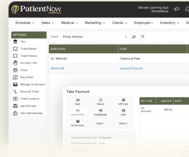189x157 pixels.
Task: Click Elevate Learning Spa account name
Action: pyautogui.click(x=153, y=8)
